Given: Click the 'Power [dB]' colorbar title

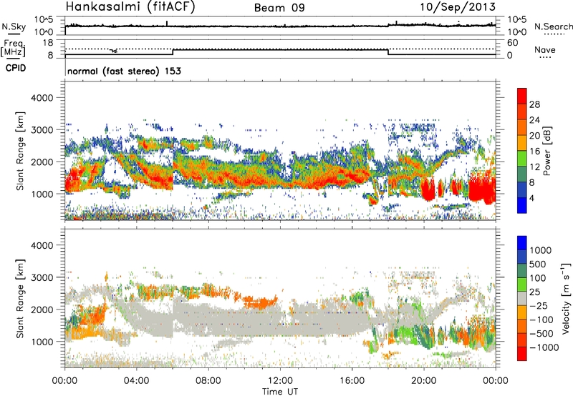Looking at the screenshot, I should click(547, 151).
